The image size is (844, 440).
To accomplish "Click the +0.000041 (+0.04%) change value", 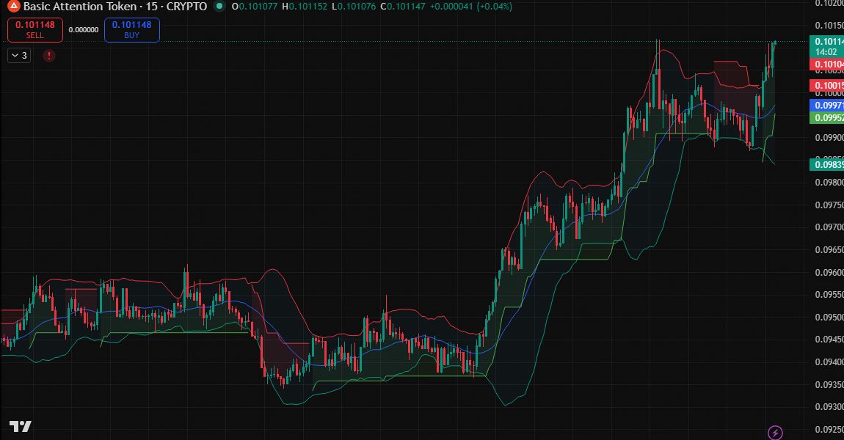I will point(471,7).
